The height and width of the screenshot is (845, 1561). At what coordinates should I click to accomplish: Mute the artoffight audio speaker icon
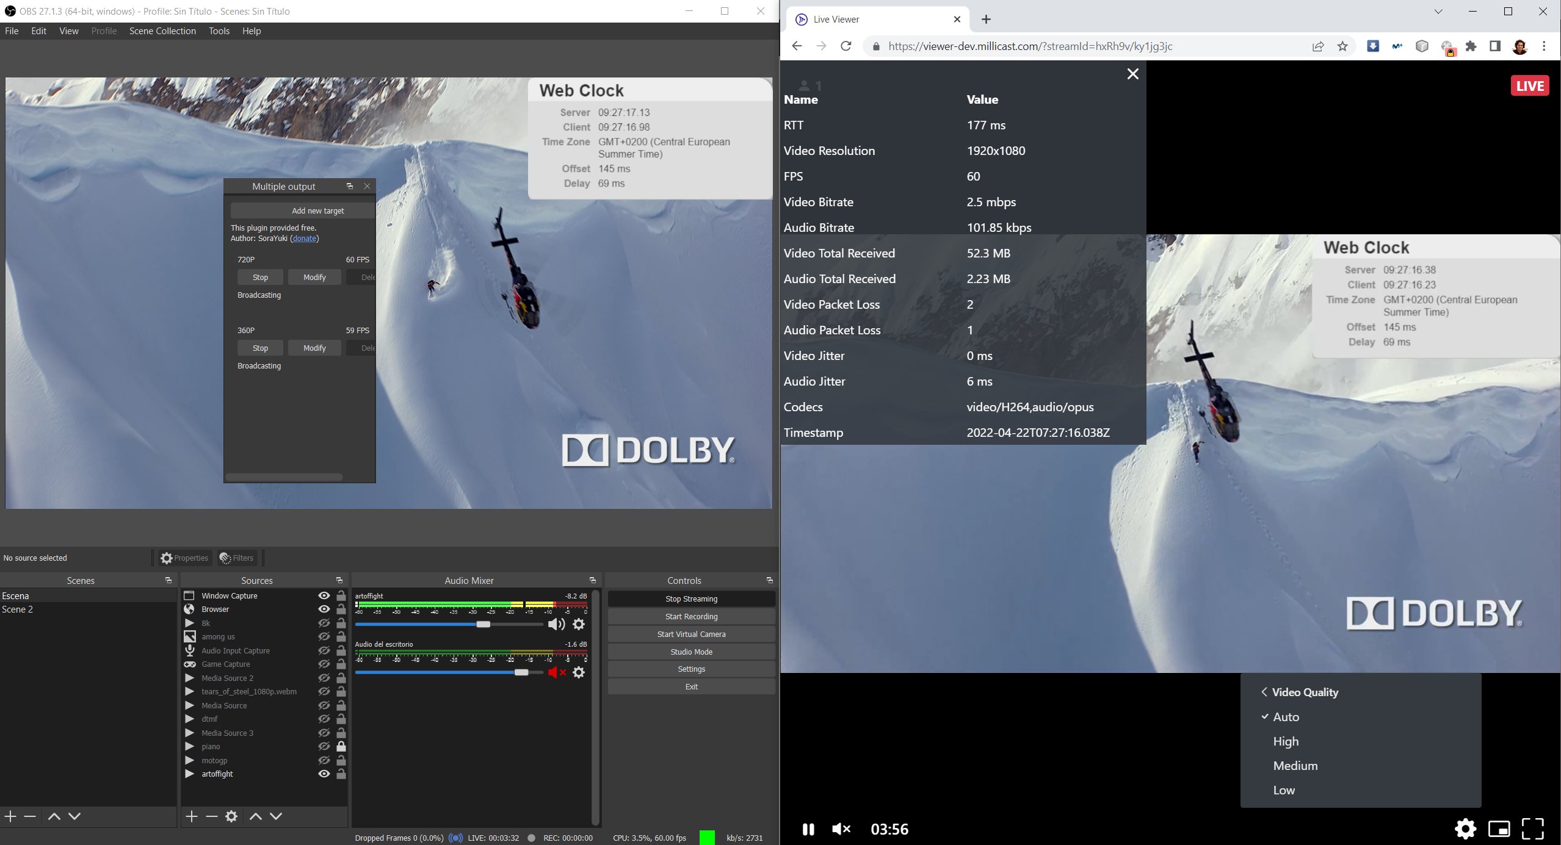point(556,624)
